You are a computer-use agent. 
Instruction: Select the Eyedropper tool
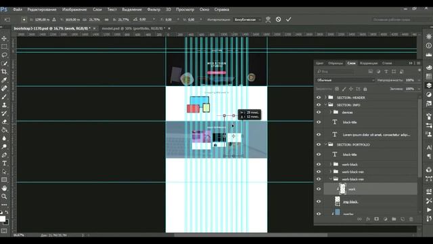(4, 80)
